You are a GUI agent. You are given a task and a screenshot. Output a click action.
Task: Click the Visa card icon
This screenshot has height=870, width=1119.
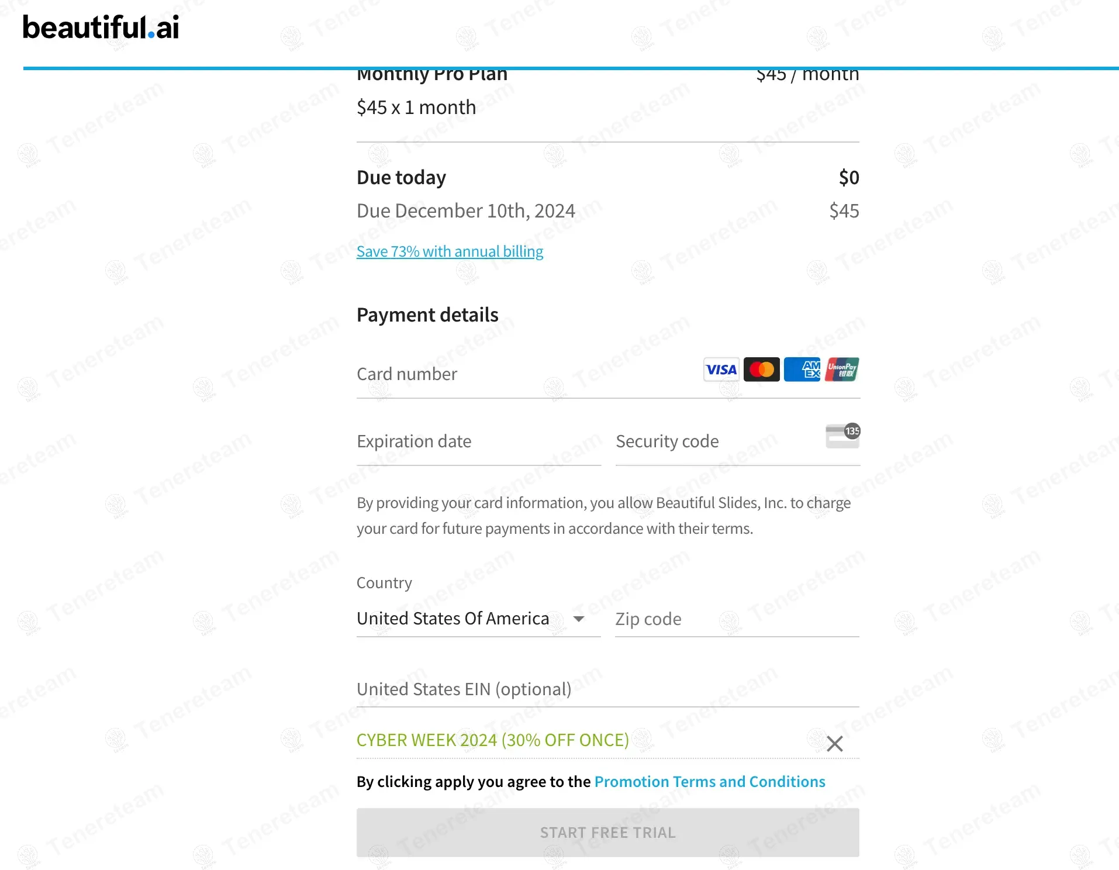tap(721, 370)
